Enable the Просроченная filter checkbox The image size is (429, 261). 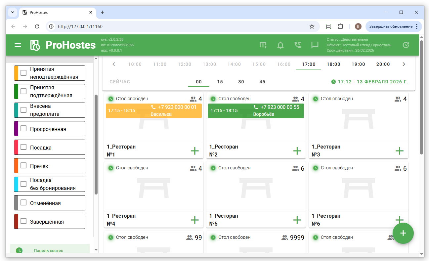point(23,129)
